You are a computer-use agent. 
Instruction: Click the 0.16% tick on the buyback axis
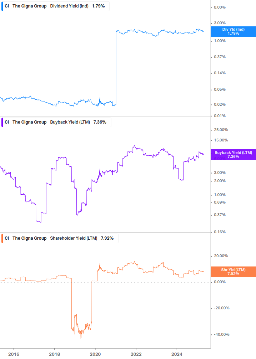point(220,232)
